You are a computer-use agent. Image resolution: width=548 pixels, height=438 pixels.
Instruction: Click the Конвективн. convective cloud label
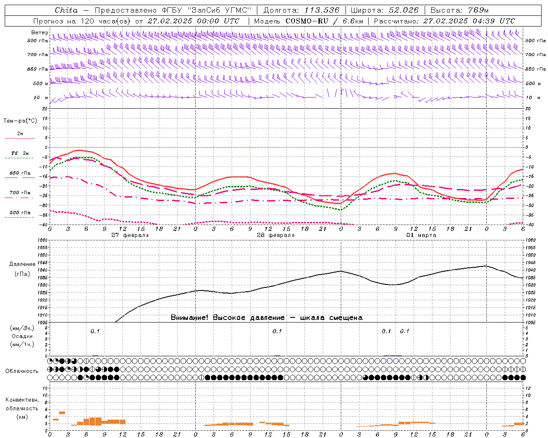point(22,400)
